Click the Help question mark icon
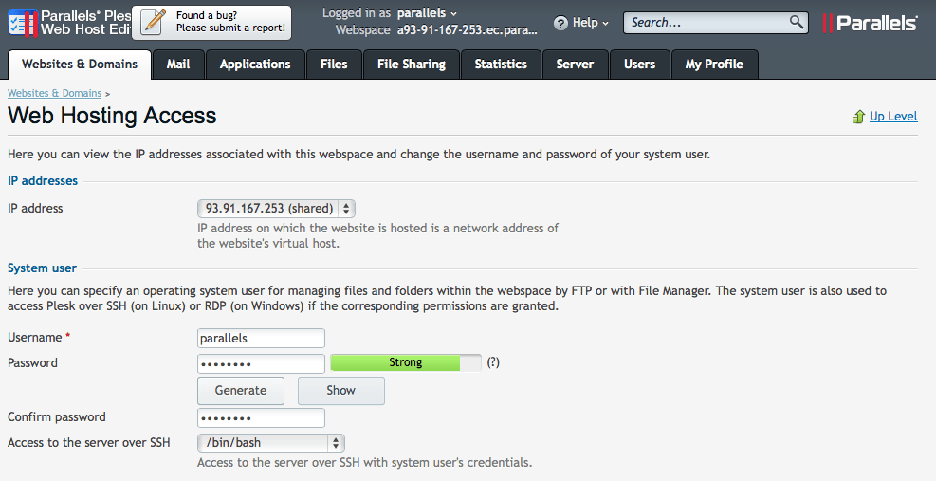This screenshot has width=936, height=481. pyautogui.click(x=560, y=23)
